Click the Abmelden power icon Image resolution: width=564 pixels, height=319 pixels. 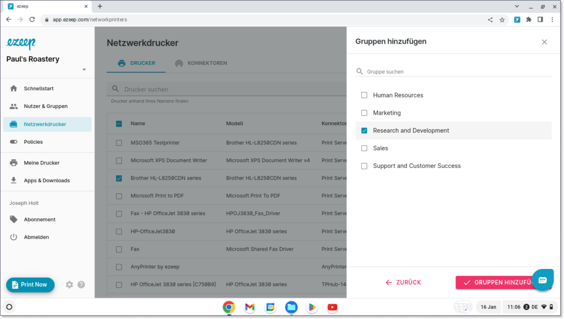[14, 237]
